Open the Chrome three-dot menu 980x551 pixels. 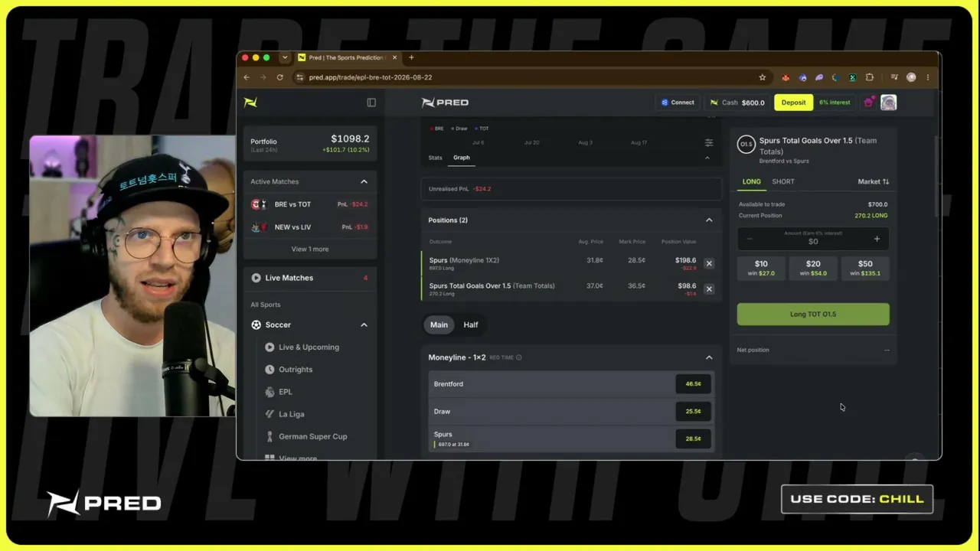[x=928, y=77]
